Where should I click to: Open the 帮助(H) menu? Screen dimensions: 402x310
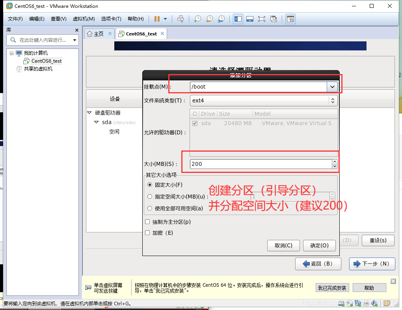click(x=136, y=19)
